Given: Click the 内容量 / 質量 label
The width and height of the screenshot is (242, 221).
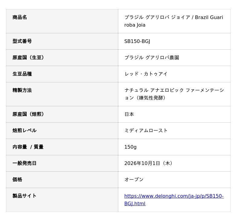Looking at the screenshot, I should pyautogui.click(x=28, y=147).
